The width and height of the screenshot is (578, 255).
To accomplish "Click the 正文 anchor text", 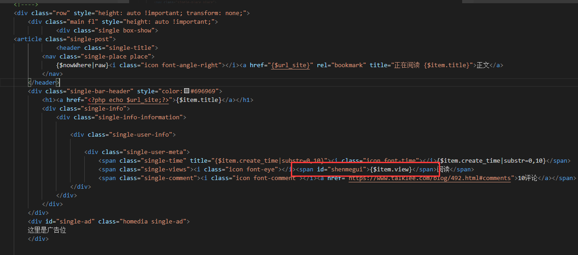I will (483, 65).
